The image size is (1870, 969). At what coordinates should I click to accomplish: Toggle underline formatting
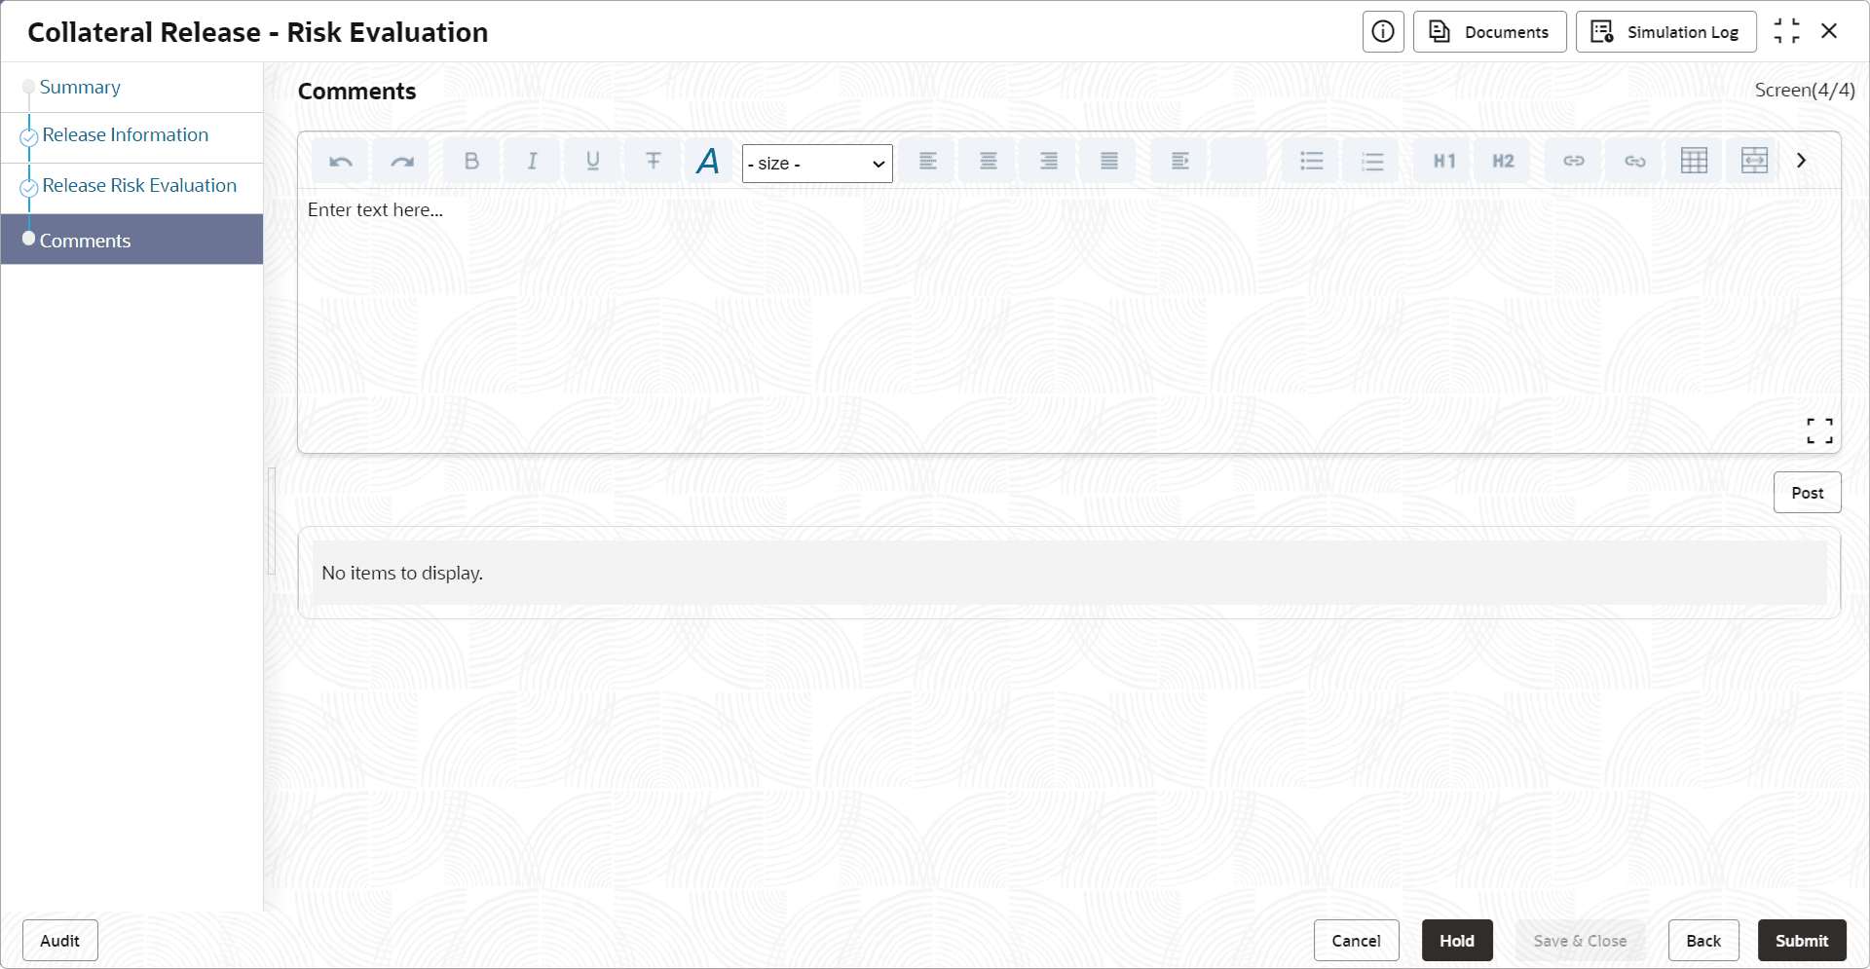592,162
